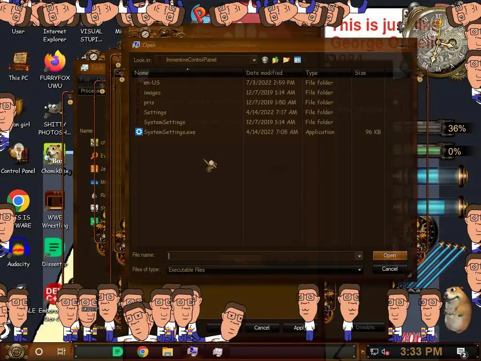Sort files by Size column
Screen dimensions: 481x361
[x=368, y=73]
